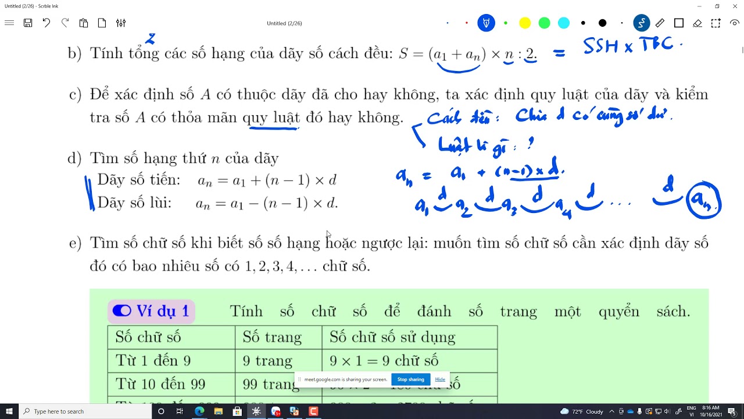
Task: Pick the small green pen dot
Action: [x=506, y=23]
